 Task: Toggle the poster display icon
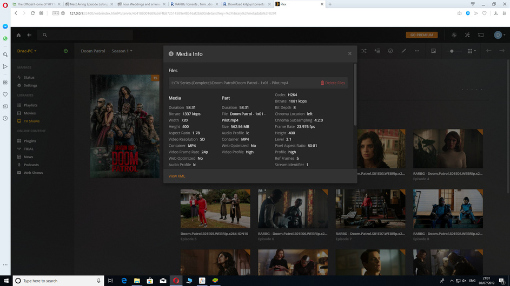(x=434, y=51)
